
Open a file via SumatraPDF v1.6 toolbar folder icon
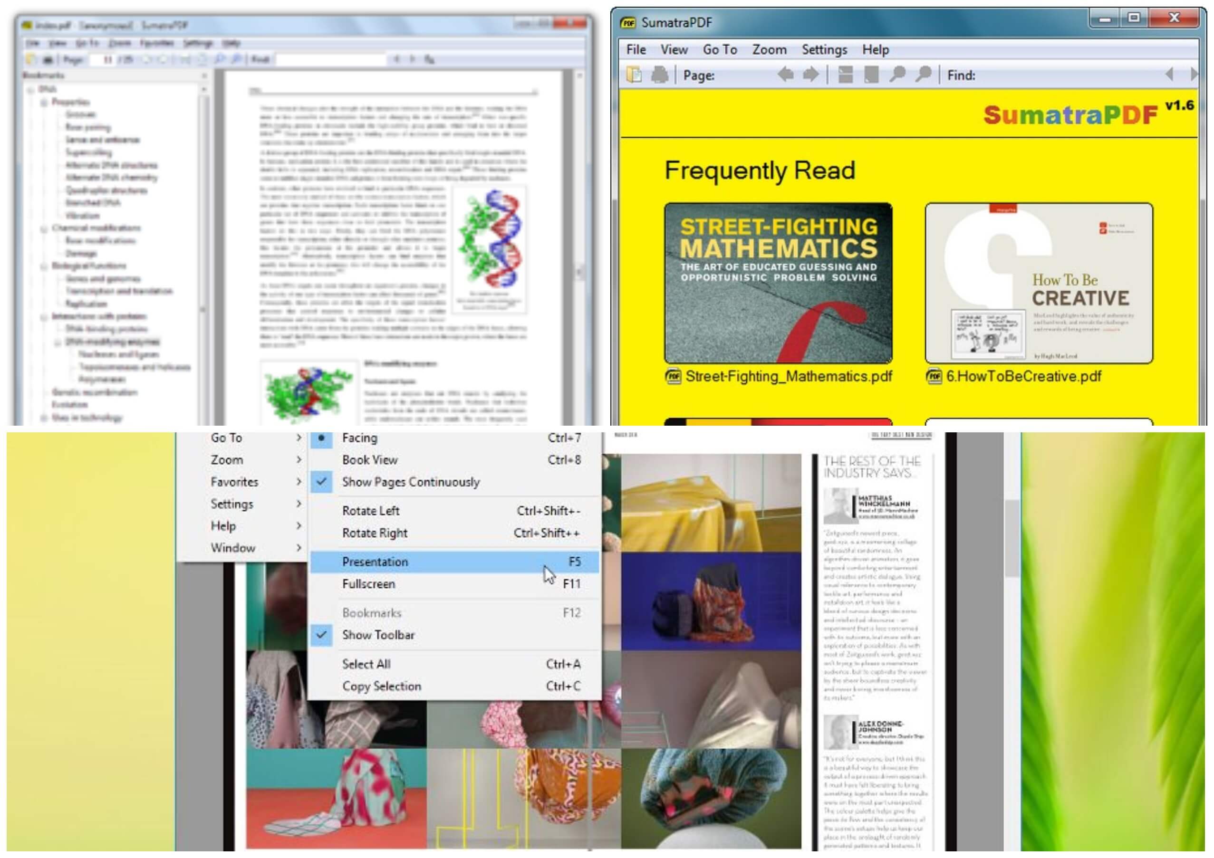(634, 75)
